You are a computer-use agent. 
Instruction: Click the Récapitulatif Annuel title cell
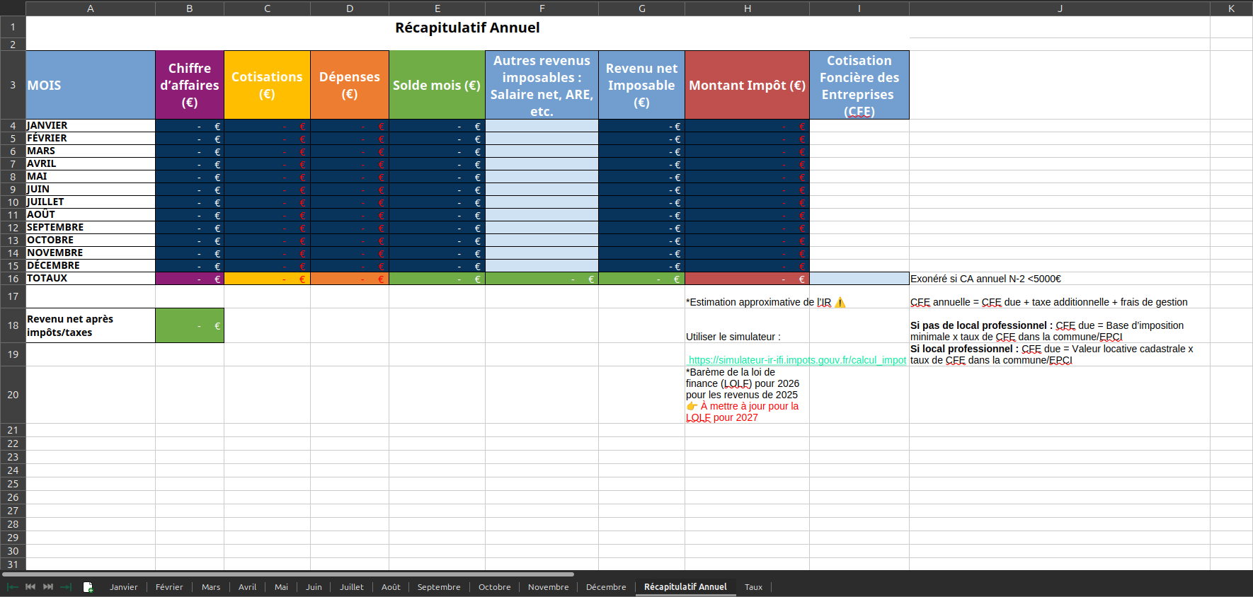(467, 28)
